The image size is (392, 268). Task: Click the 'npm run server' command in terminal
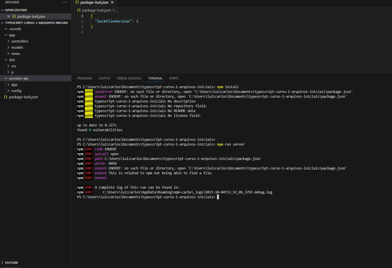(x=231, y=144)
